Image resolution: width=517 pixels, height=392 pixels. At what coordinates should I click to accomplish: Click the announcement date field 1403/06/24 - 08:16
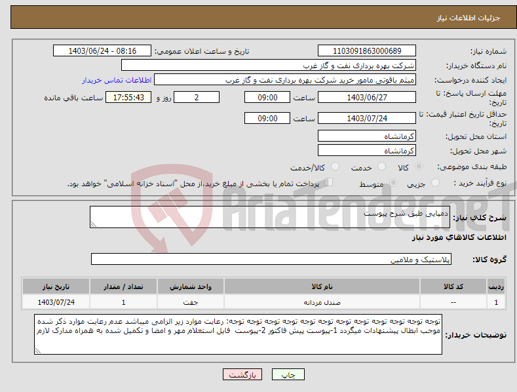pyautogui.click(x=102, y=51)
